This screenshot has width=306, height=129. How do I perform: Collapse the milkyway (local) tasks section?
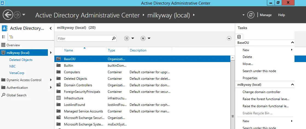292,85
